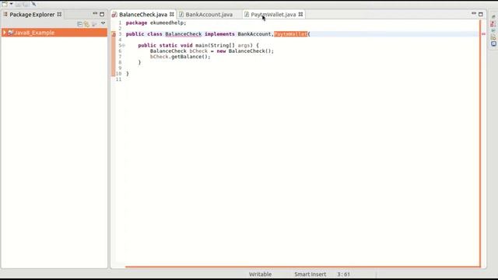Viewport: 498px width, 280px height.
Task: Click the PaytmWallet.java file icon in tab
Action: click(x=247, y=14)
